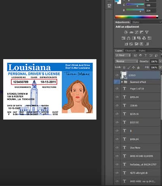Add a Levels adjustment layer
Image resolution: width=162 pixels, height=186 pixels.
point(131,32)
